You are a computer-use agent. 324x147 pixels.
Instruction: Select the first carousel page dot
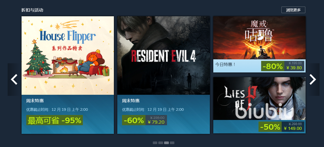point(155,143)
